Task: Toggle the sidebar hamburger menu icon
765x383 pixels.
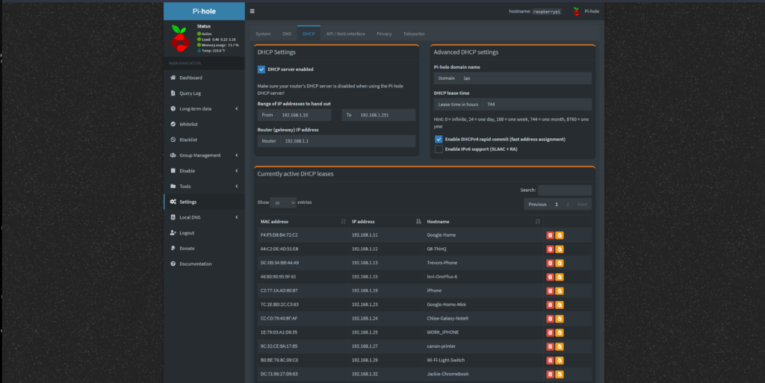Action: click(x=253, y=11)
